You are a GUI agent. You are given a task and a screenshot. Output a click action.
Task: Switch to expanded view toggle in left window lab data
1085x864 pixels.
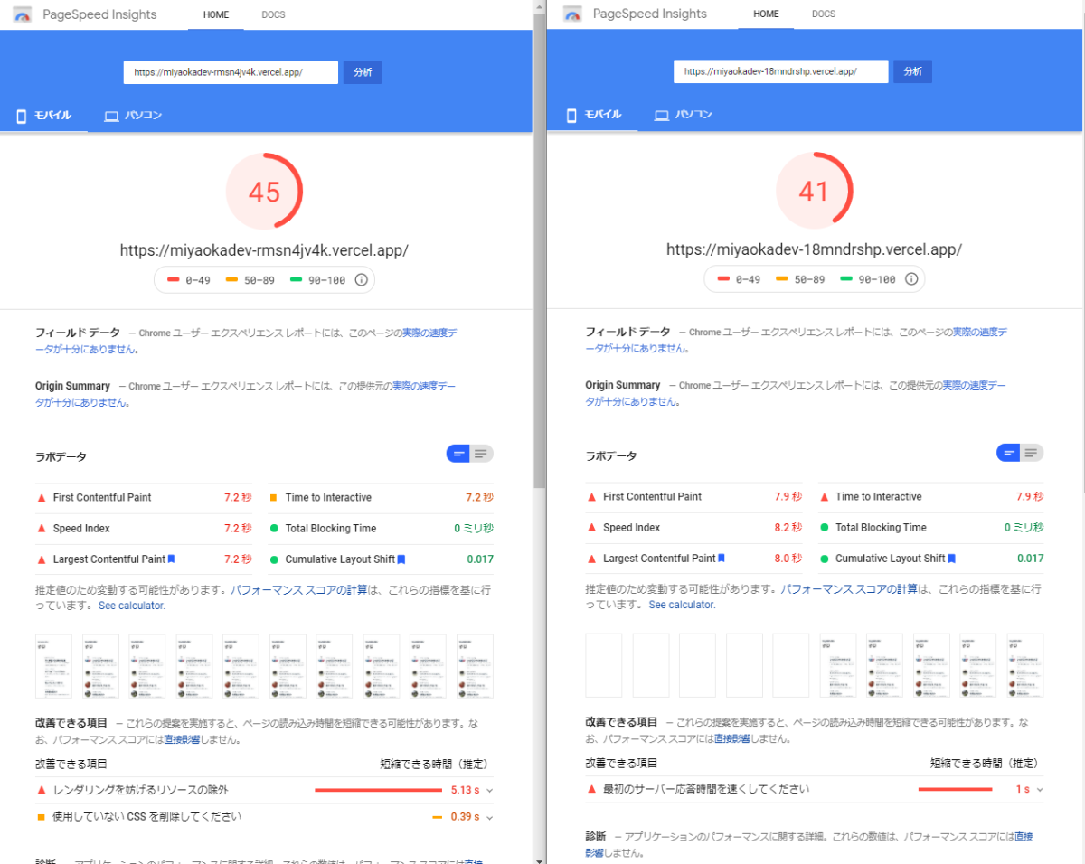click(x=482, y=454)
